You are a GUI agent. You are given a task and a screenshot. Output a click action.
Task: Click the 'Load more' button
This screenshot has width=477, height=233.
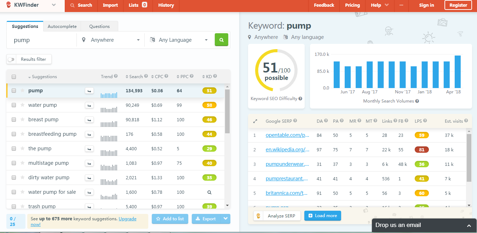(322, 216)
